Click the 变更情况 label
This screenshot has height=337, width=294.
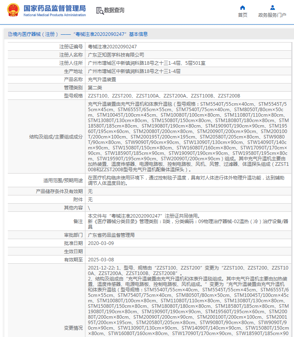73,328
